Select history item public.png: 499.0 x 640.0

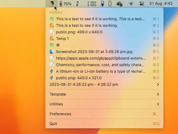104,32
